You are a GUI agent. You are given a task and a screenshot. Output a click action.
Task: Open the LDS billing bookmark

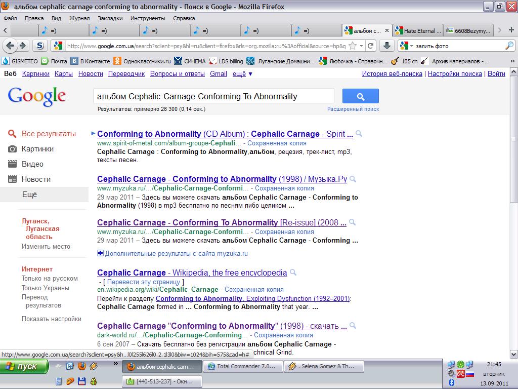(x=226, y=61)
